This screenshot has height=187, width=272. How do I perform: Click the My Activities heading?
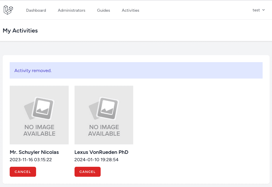pos(20,31)
